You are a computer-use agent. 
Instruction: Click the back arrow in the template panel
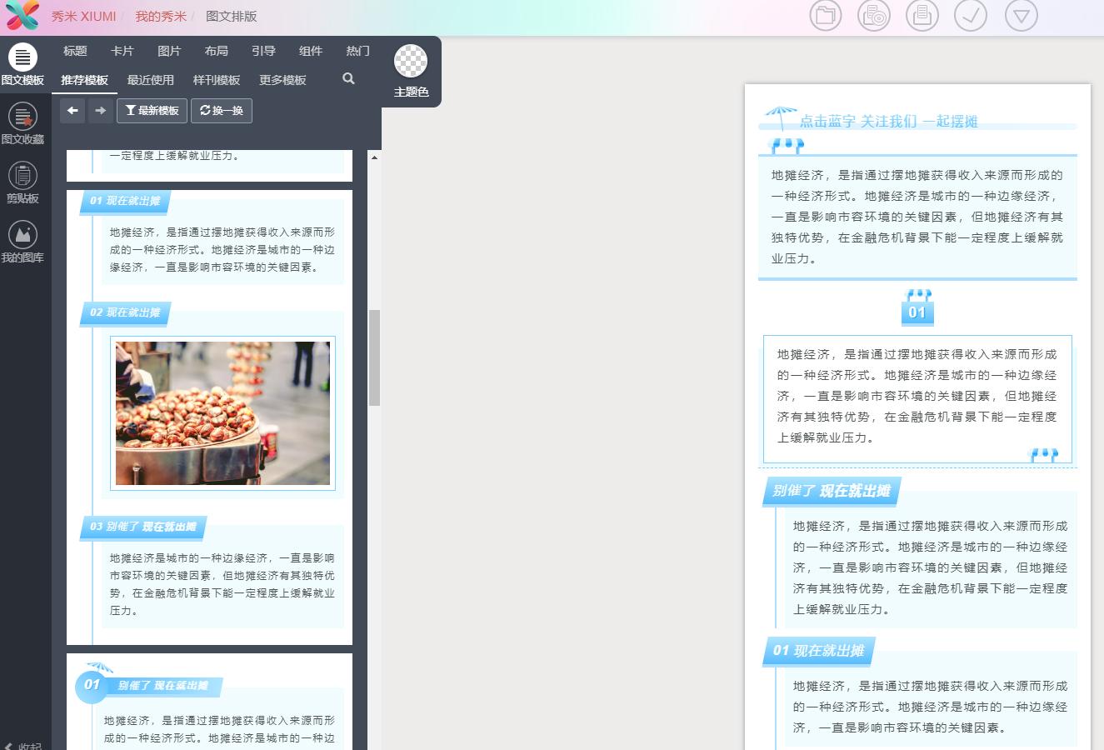72,110
